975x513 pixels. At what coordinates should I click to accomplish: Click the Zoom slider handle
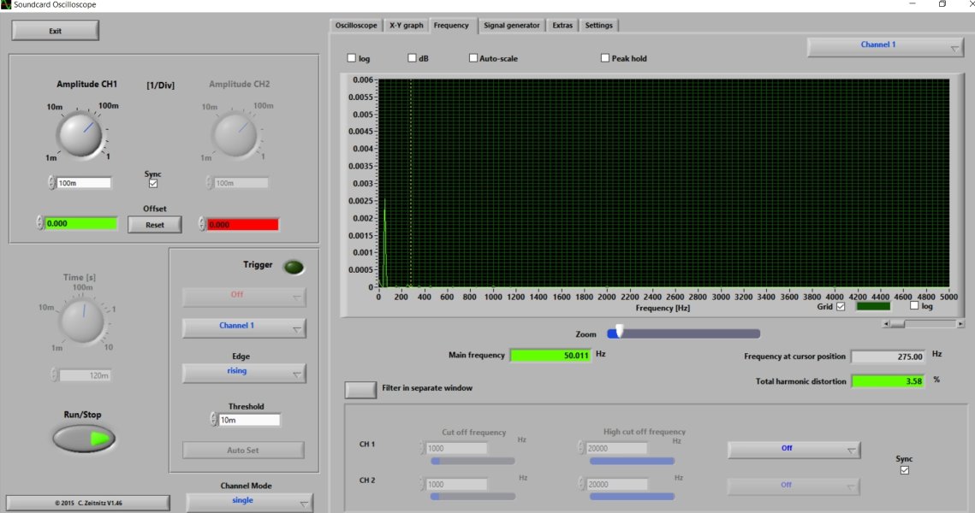(619, 330)
